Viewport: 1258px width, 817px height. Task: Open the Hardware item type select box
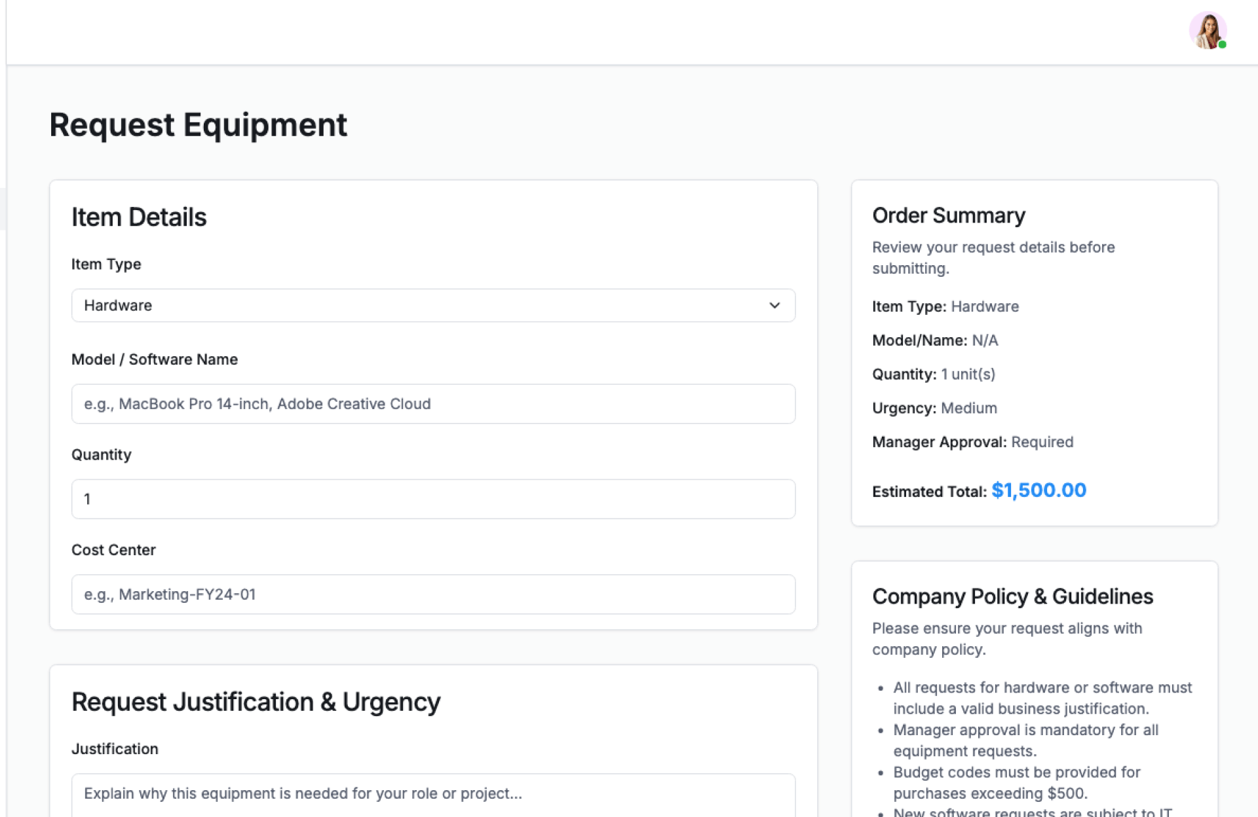point(419,306)
